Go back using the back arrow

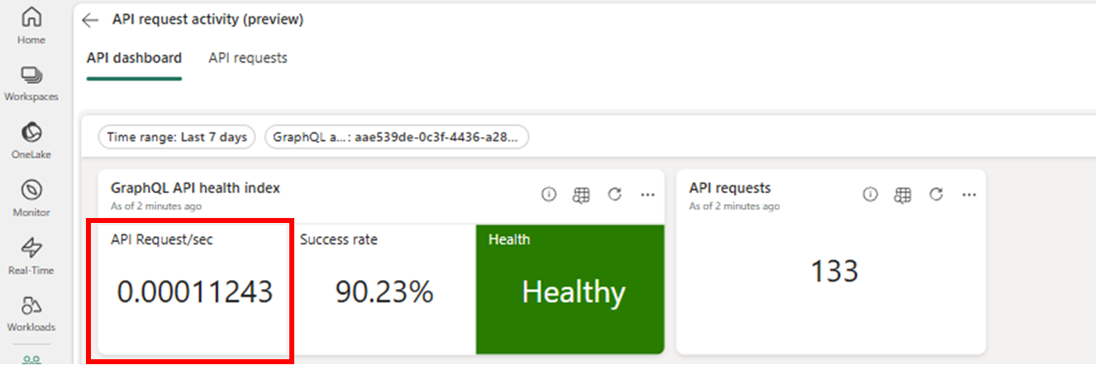click(91, 21)
